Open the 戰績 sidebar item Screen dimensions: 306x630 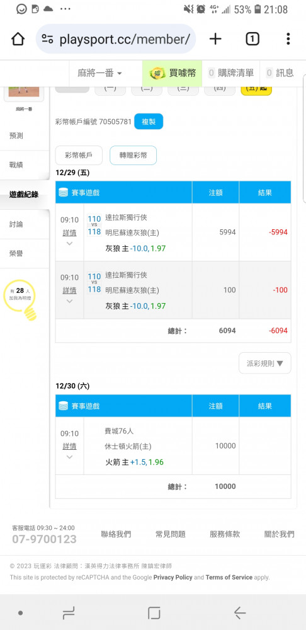pos(24,164)
